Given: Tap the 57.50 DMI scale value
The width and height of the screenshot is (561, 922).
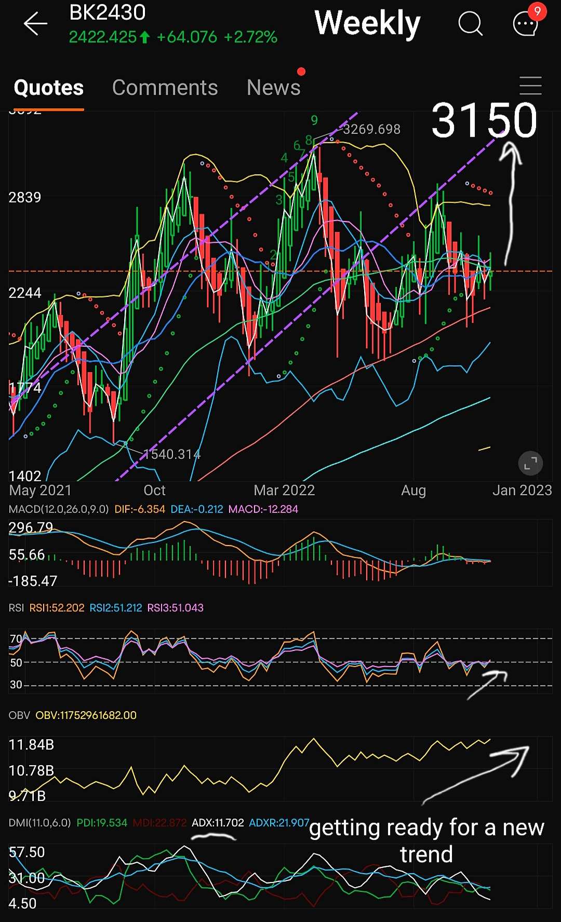Looking at the screenshot, I should (27, 852).
